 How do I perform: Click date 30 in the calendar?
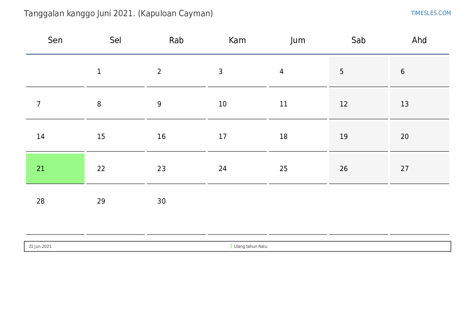pos(176,210)
